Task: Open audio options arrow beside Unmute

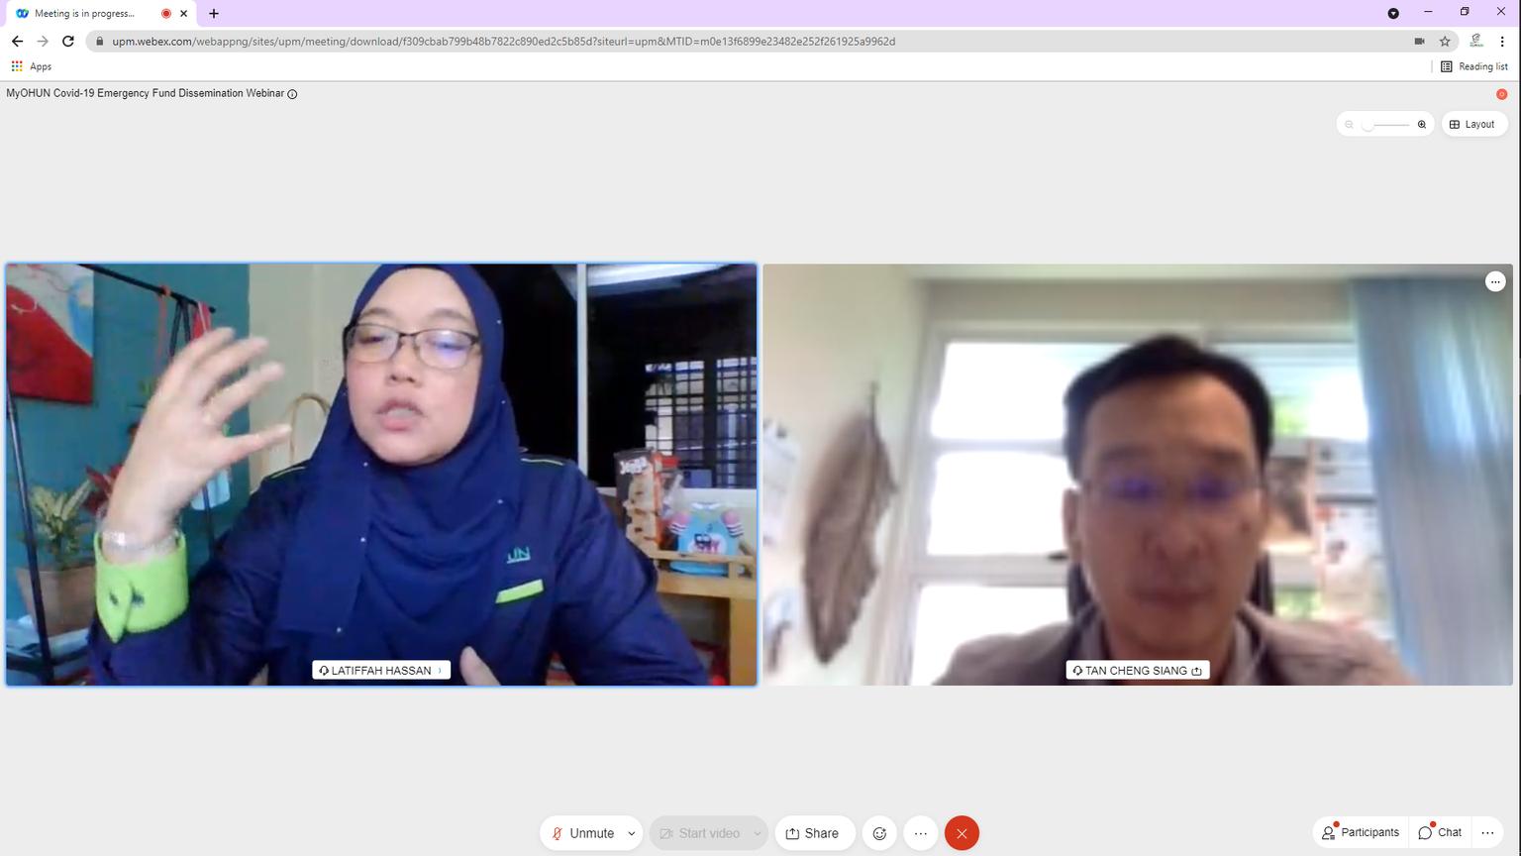Action: [632, 833]
